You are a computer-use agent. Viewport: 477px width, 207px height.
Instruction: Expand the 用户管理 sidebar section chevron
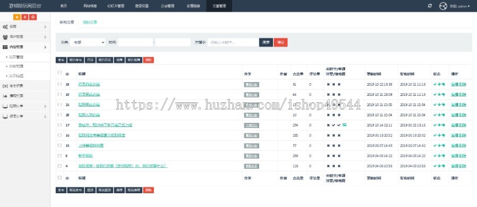click(x=45, y=37)
